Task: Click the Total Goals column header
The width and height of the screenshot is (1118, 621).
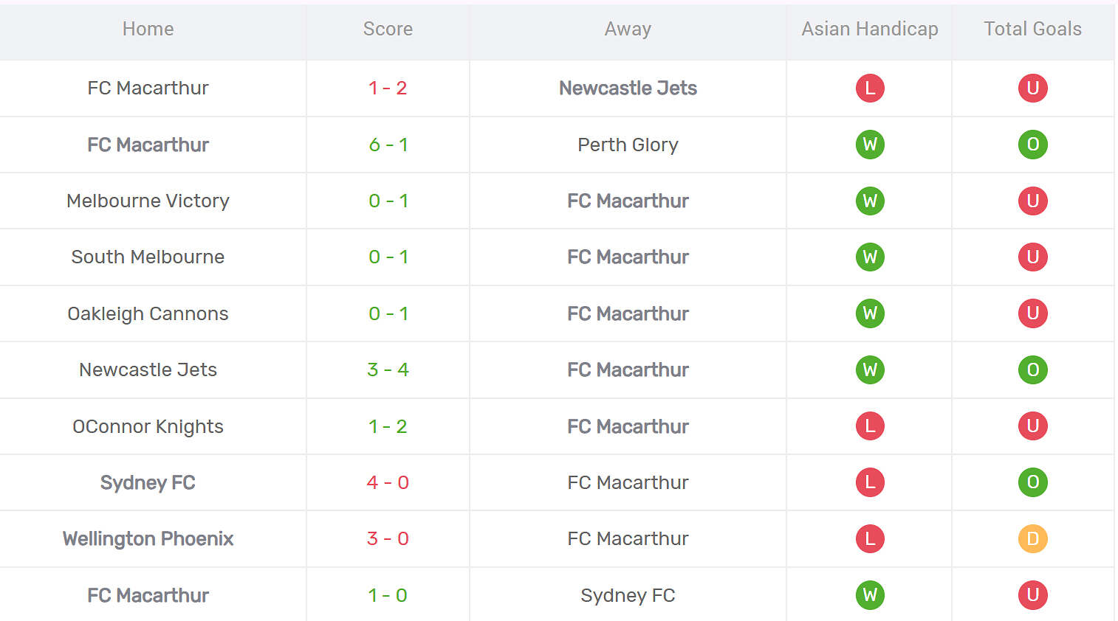Action: [x=1032, y=29]
